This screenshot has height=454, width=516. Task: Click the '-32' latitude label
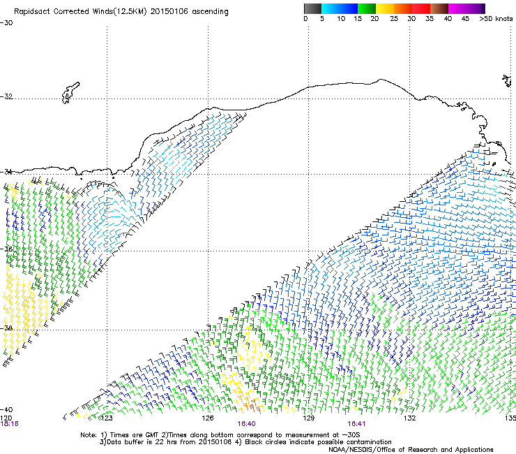pyautogui.click(x=6, y=96)
